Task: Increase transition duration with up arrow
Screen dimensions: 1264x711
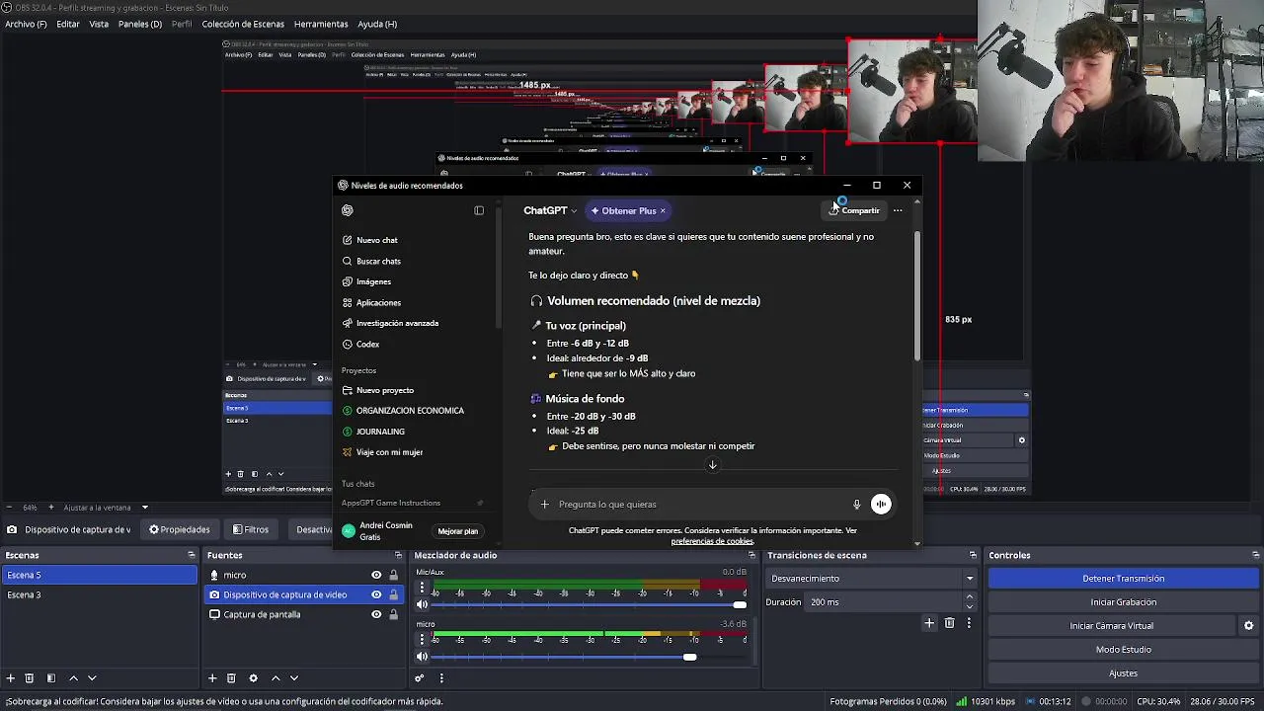Action: [x=969, y=597]
